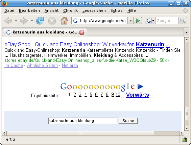Reload the current page

tap(40, 21)
